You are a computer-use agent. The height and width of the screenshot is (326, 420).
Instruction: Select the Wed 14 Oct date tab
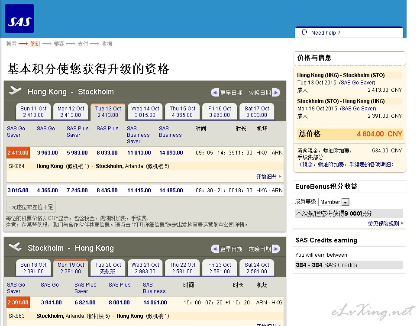point(145,112)
